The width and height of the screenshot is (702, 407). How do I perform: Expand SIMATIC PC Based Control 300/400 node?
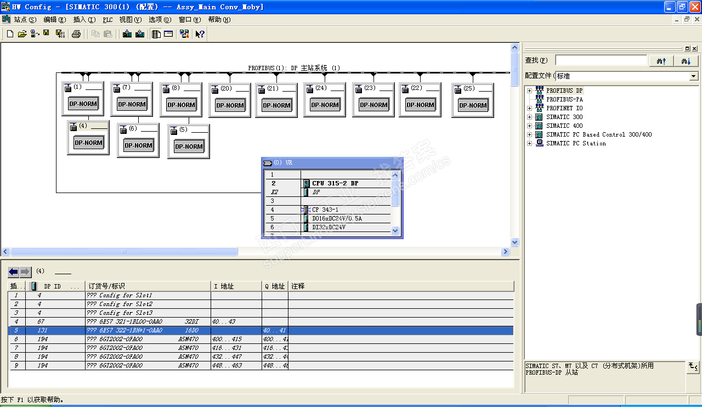pyautogui.click(x=529, y=134)
